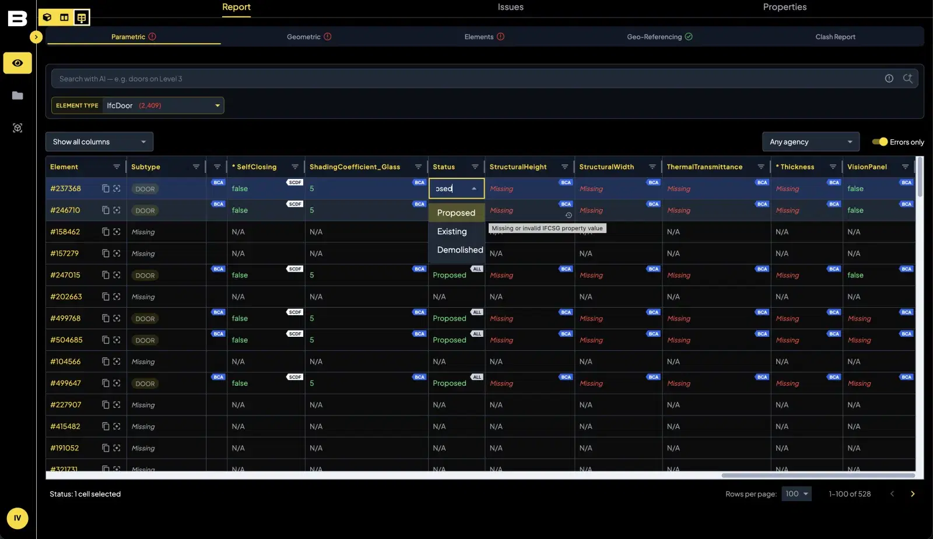This screenshot has height=539, width=933.
Task: Click the scan focus sidebar icon
Action: pyautogui.click(x=17, y=128)
